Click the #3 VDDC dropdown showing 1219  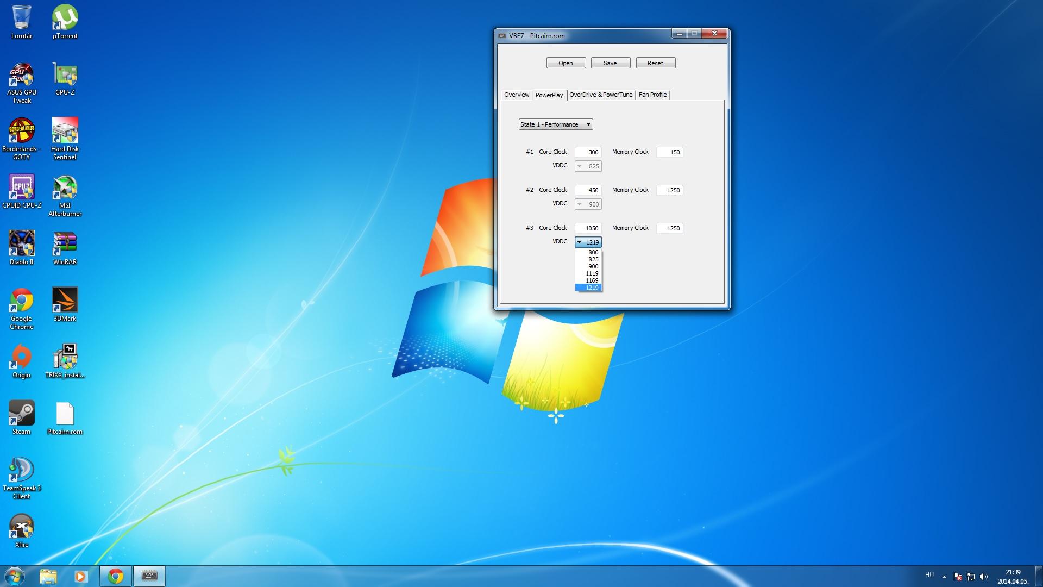click(x=588, y=242)
